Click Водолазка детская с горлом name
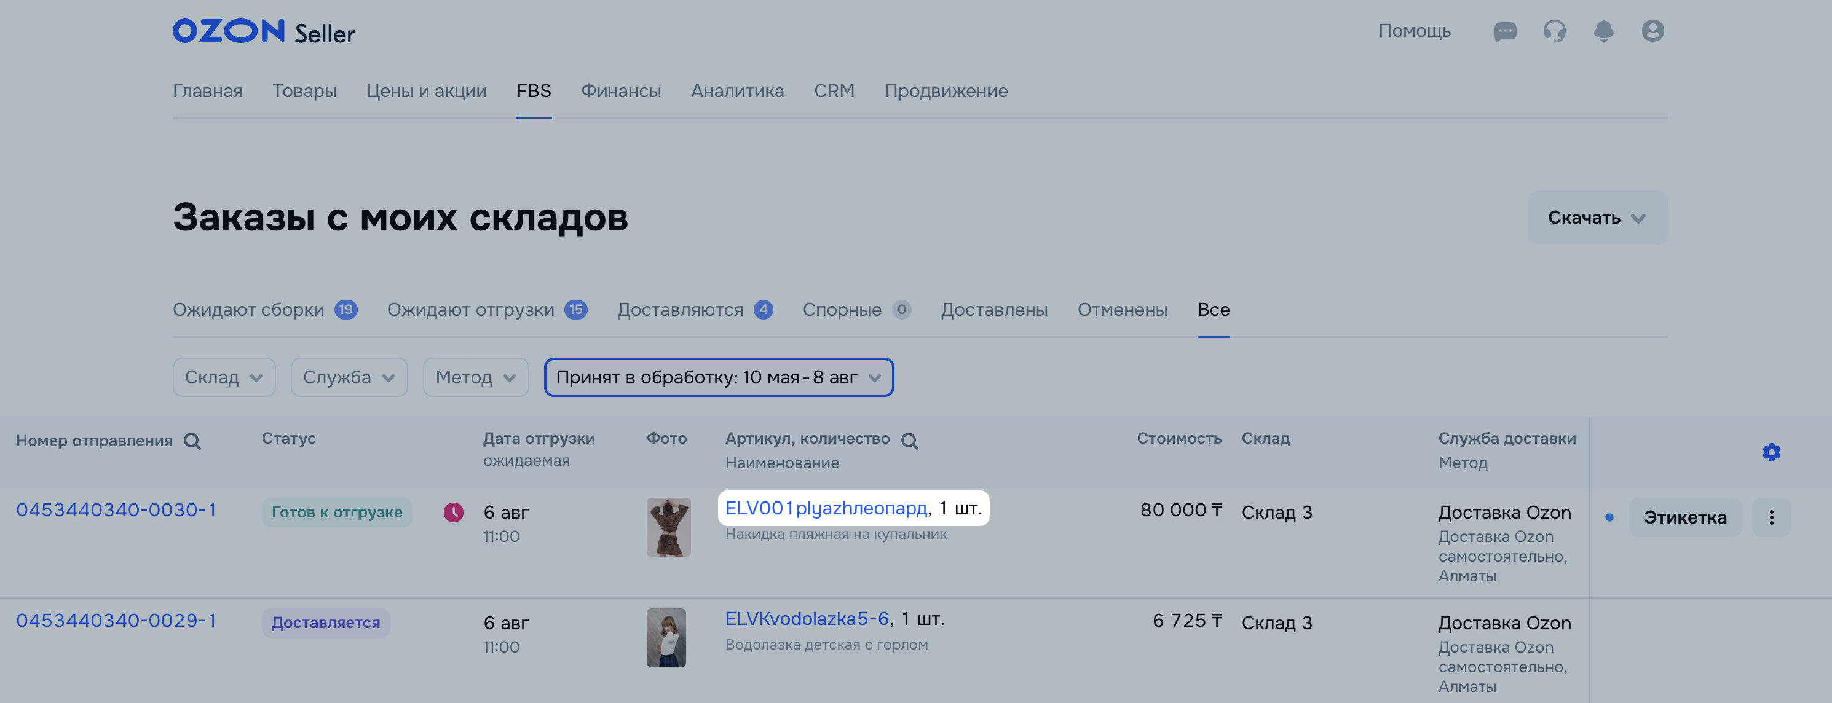Screen dimensions: 1832x703 click(x=826, y=645)
